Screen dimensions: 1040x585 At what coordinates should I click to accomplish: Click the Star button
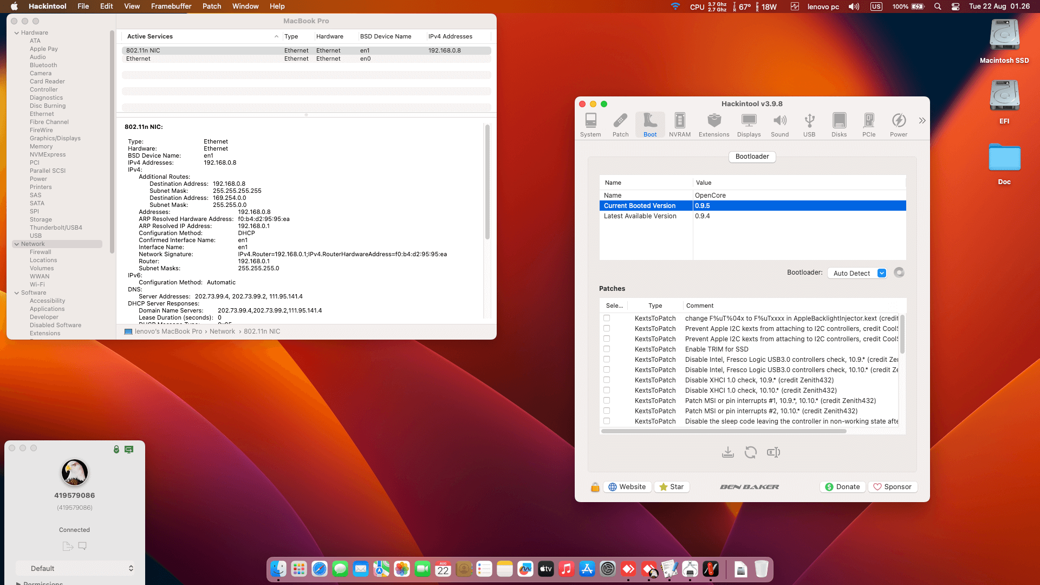(672, 487)
